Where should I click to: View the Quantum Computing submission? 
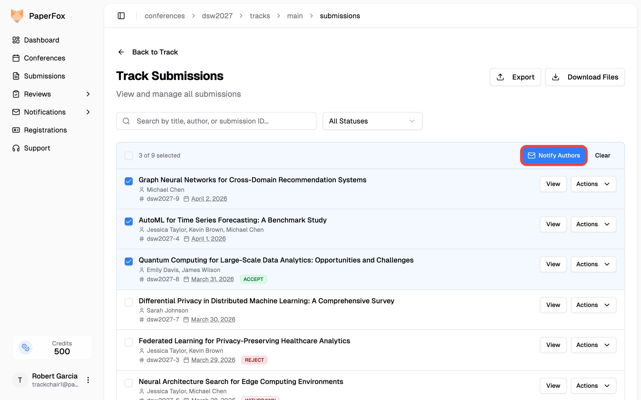(553, 264)
